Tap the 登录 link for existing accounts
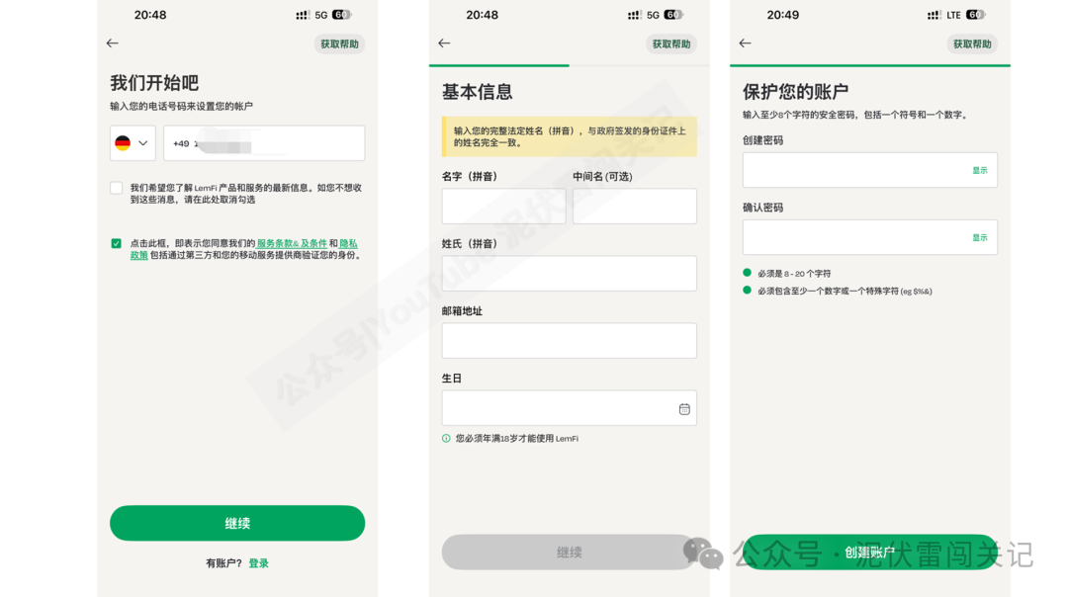The height and width of the screenshot is (597, 1068). tap(257, 560)
